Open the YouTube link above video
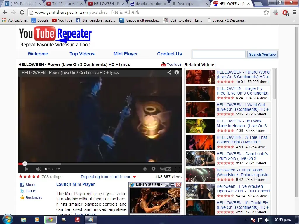This screenshot has height=224, width=299. (x=171, y=64)
